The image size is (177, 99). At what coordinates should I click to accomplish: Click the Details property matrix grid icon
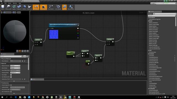coord(25,56)
